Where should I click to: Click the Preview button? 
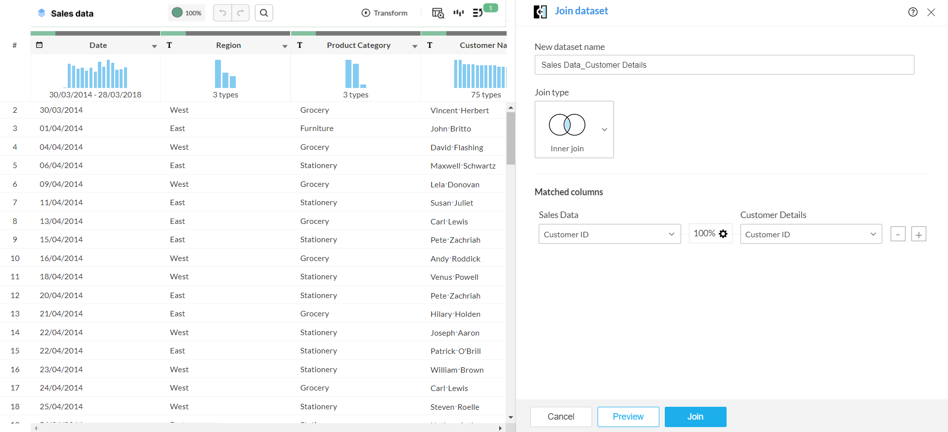pyautogui.click(x=628, y=417)
